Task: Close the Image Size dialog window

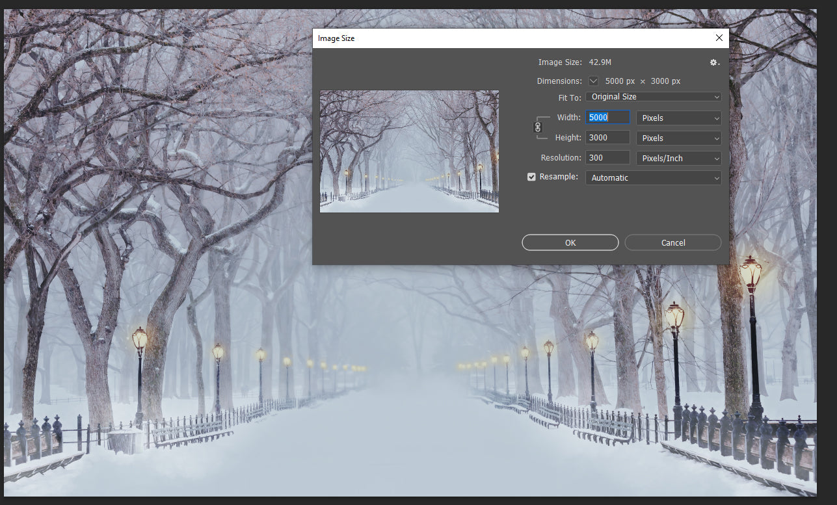Action: (719, 38)
